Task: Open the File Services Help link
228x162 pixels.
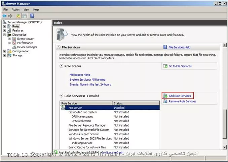Action: (179, 47)
